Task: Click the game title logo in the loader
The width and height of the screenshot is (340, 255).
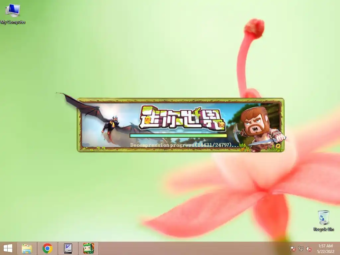Action: (x=182, y=118)
